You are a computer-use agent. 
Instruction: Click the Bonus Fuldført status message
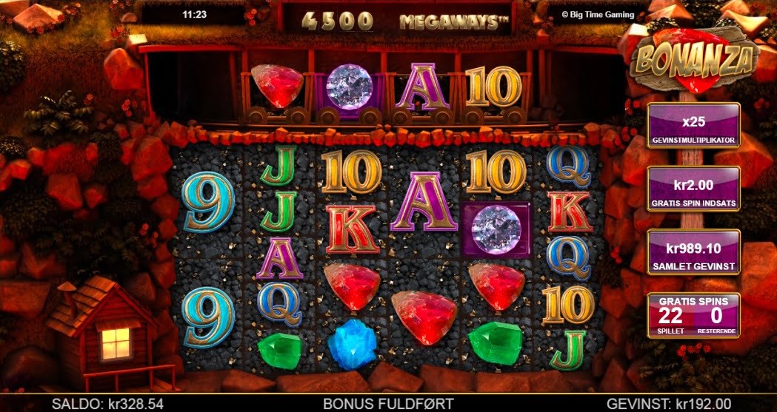(x=388, y=404)
